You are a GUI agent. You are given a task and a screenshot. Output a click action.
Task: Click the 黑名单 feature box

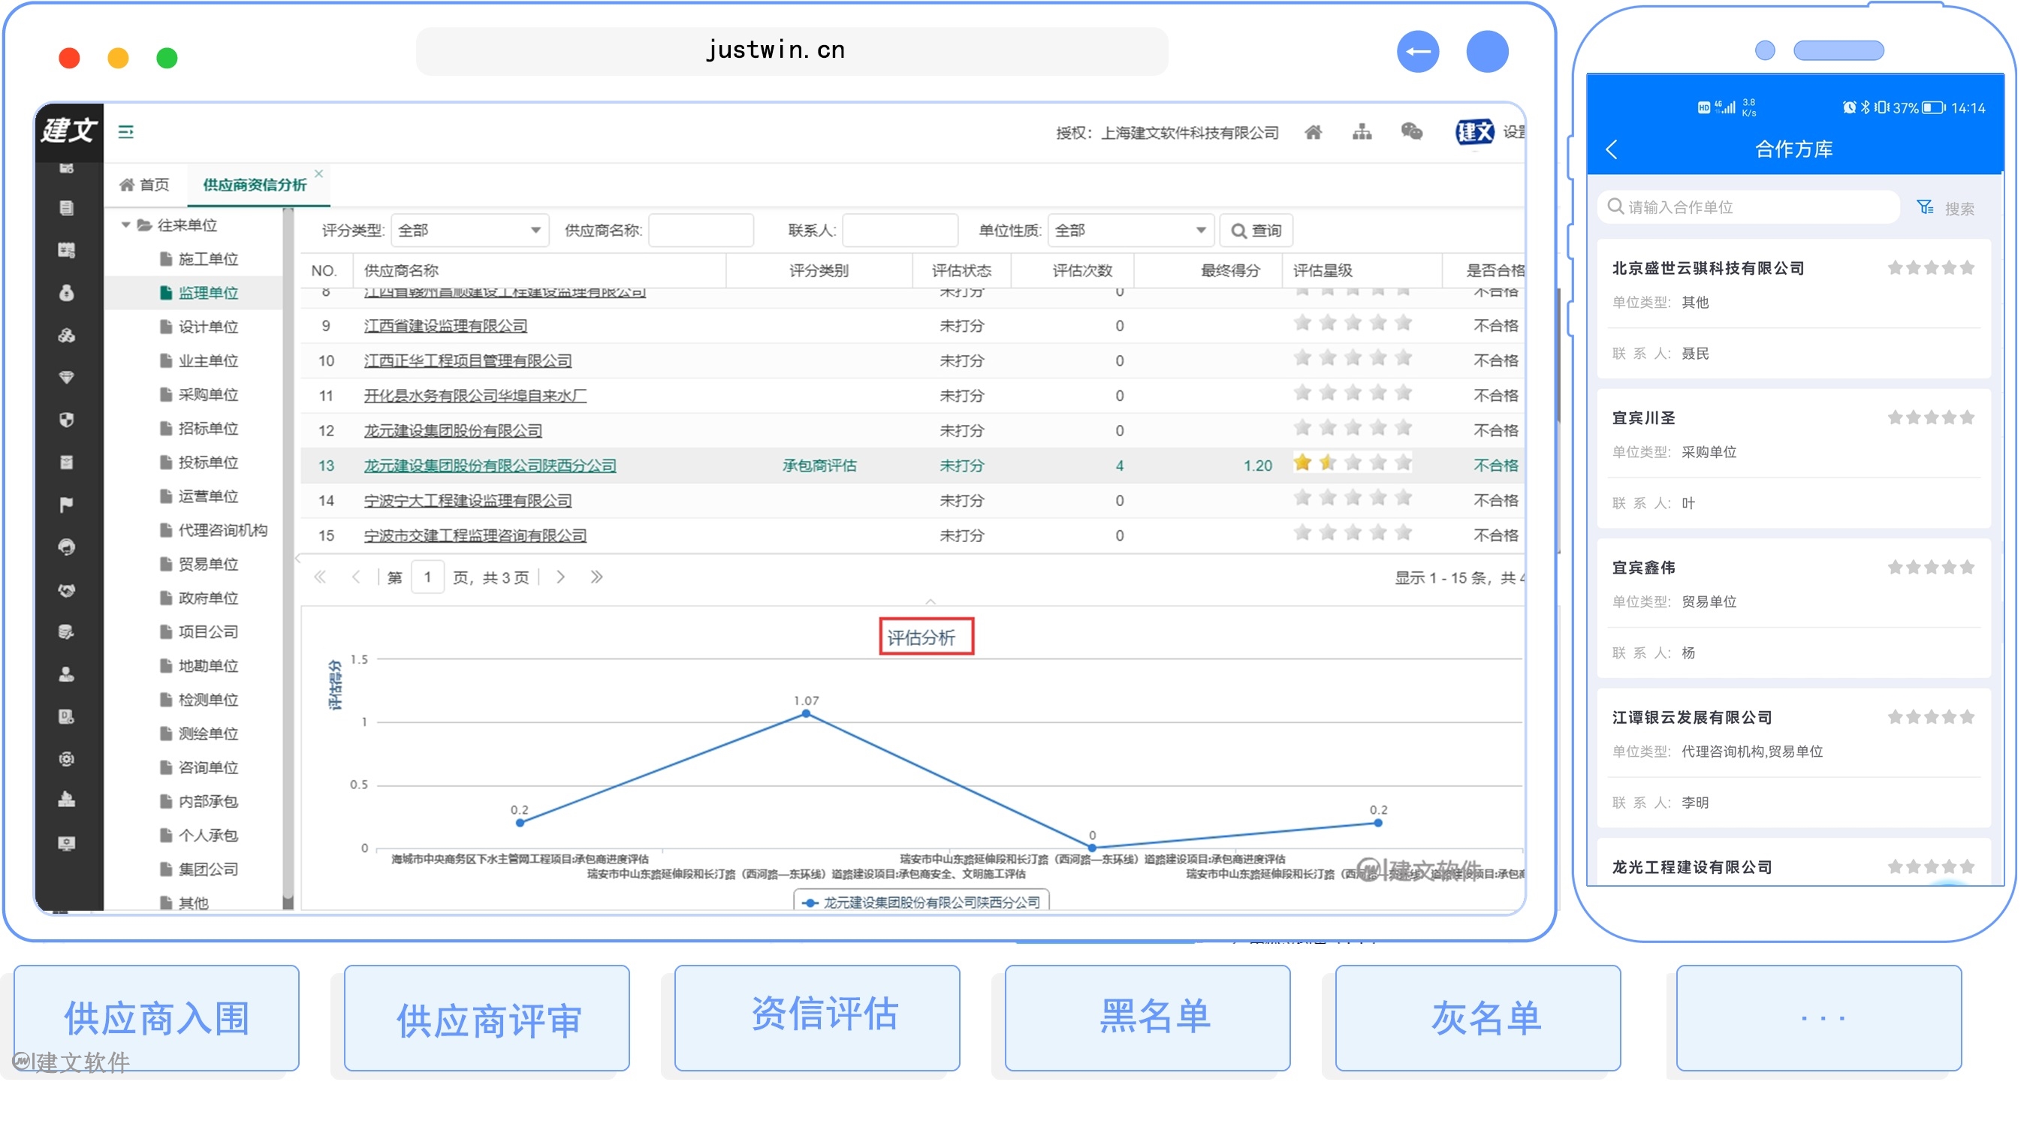(1147, 1018)
